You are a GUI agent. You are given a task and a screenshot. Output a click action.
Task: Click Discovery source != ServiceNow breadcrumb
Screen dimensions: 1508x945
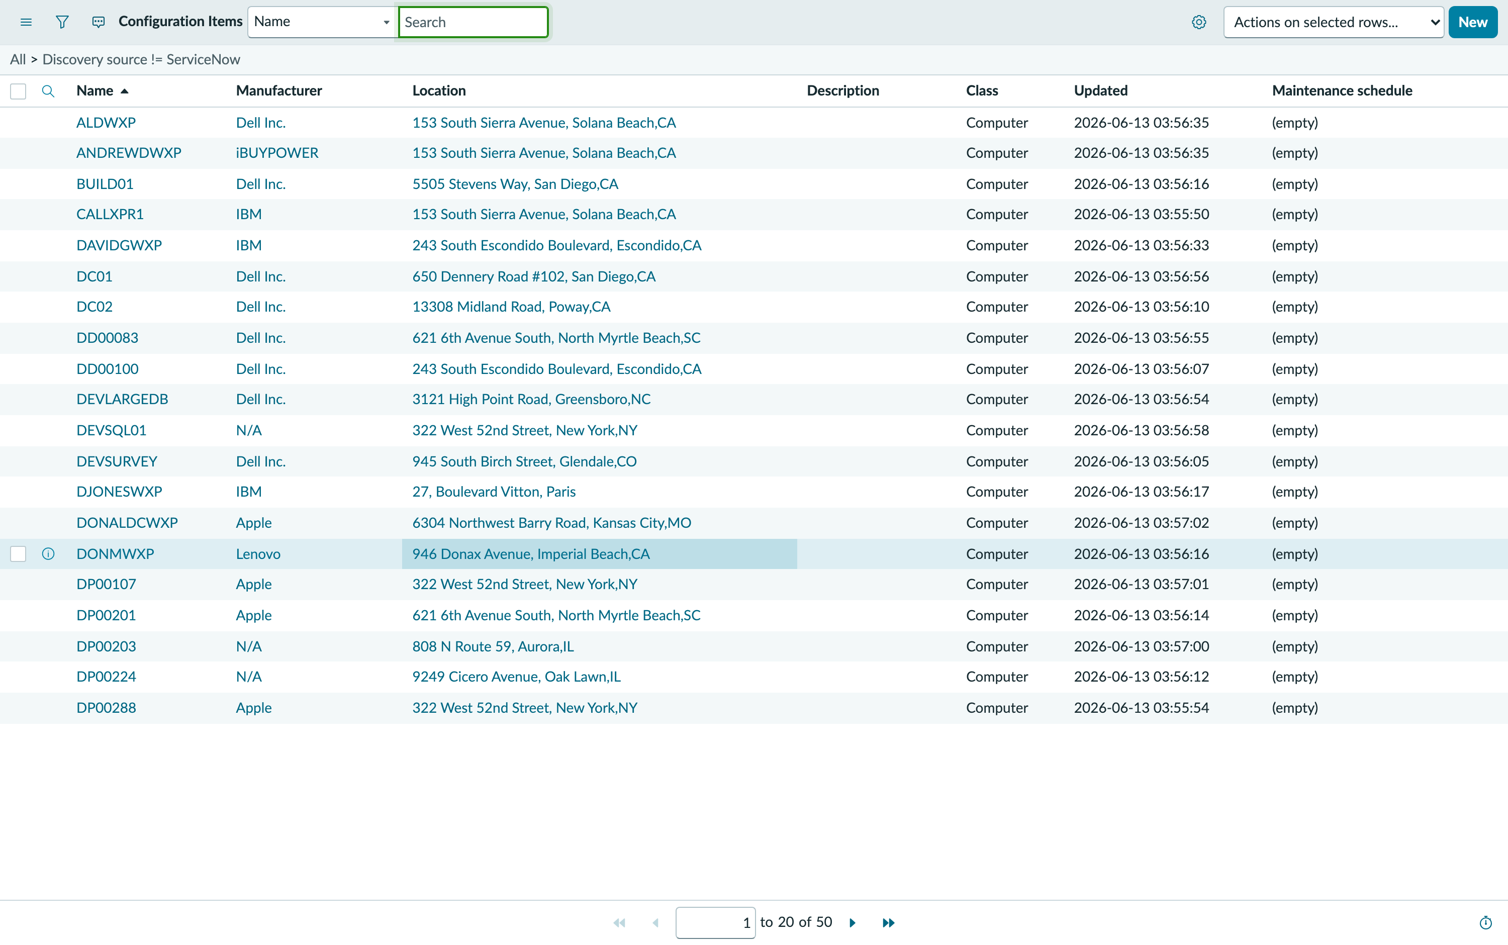[141, 59]
